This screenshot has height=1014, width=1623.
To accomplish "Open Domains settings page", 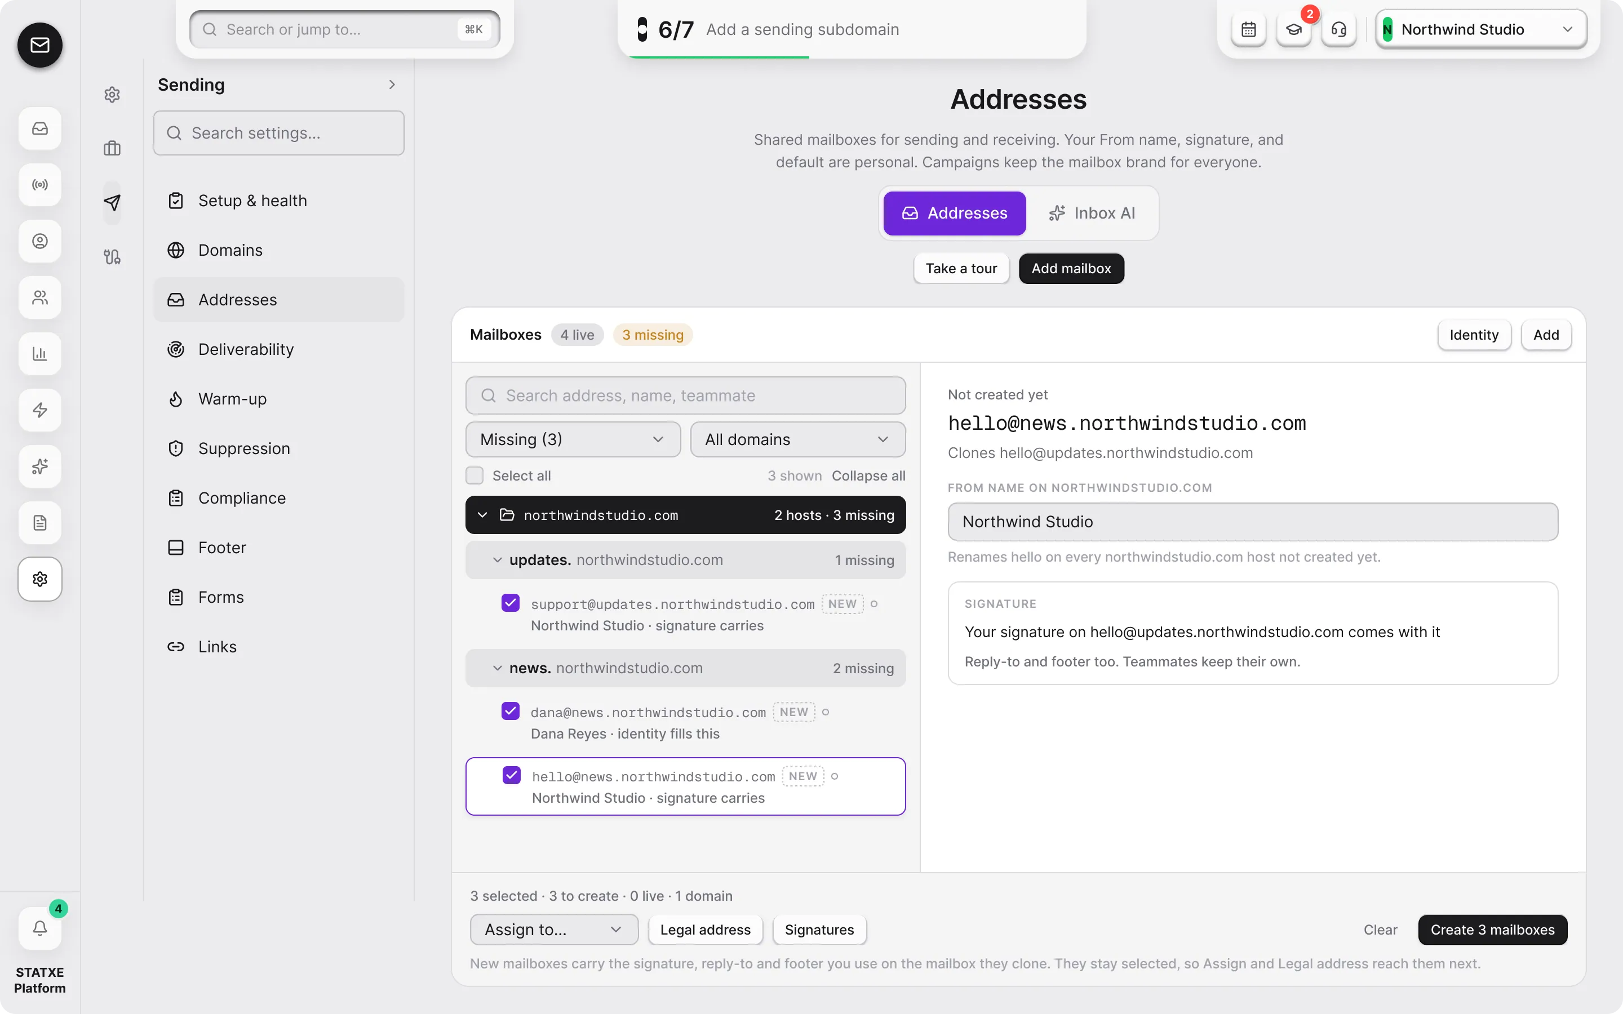I will [x=279, y=250].
